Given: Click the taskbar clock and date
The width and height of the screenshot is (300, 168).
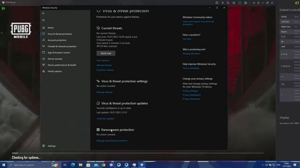Looking at the screenshot, I should pyautogui.click(x=286, y=165).
